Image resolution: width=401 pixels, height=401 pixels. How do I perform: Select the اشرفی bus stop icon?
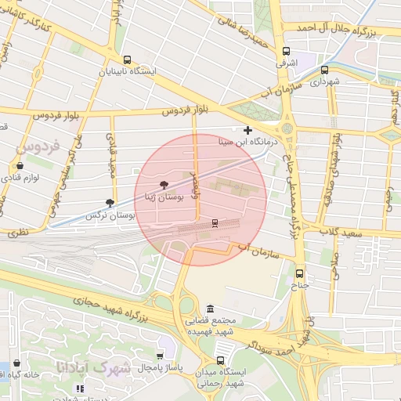pos(286,51)
